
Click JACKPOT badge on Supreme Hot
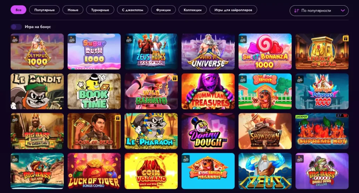tap(302, 117)
